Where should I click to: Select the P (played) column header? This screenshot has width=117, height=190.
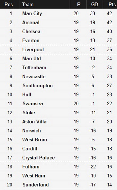point(79,5)
